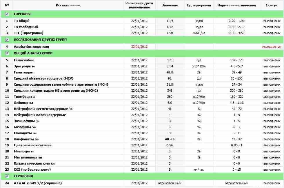Click the Нормальные значения column header
This screenshot has width=284, height=188.
pos(236,5)
